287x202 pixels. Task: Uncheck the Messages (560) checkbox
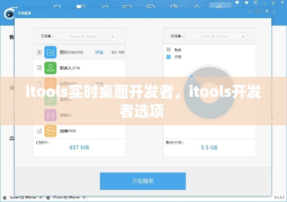[39, 131]
